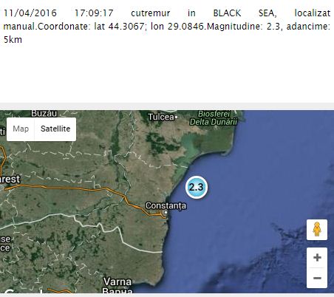Click the Google logo on the map
Image resolution: width=334 pixels, height=297 pixels.
point(24,292)
